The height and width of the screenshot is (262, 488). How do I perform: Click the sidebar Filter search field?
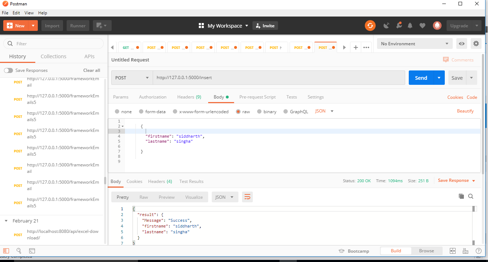pyautogui.click(x=53, y=43)
